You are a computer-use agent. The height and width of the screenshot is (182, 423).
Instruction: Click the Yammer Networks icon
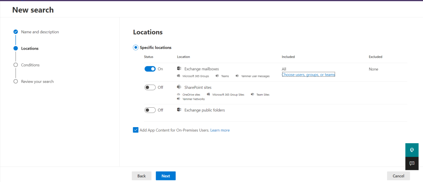pos(178,99)
